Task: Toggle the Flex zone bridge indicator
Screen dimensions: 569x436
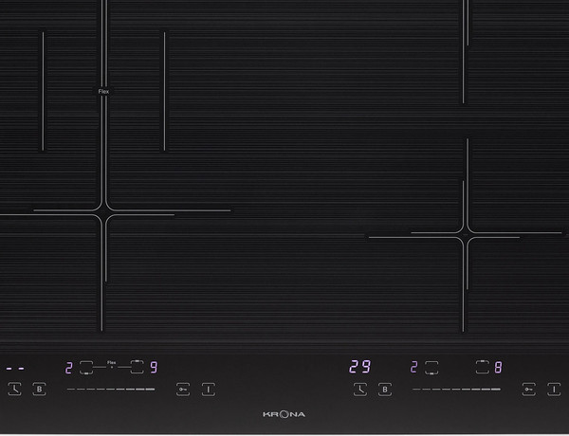Action: (112, 364)
